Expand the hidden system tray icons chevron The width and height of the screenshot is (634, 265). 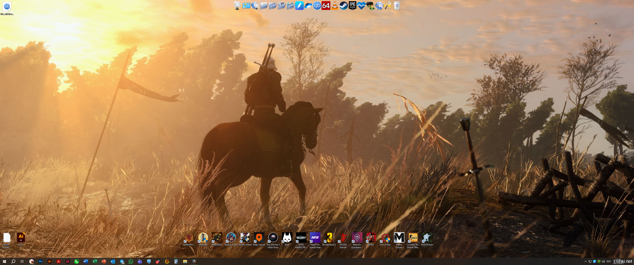pos(586,262)
